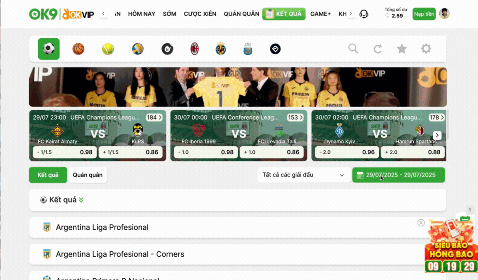Open the QUÁN QUÂN menu item
478x280 pixels.
(241, 14)
